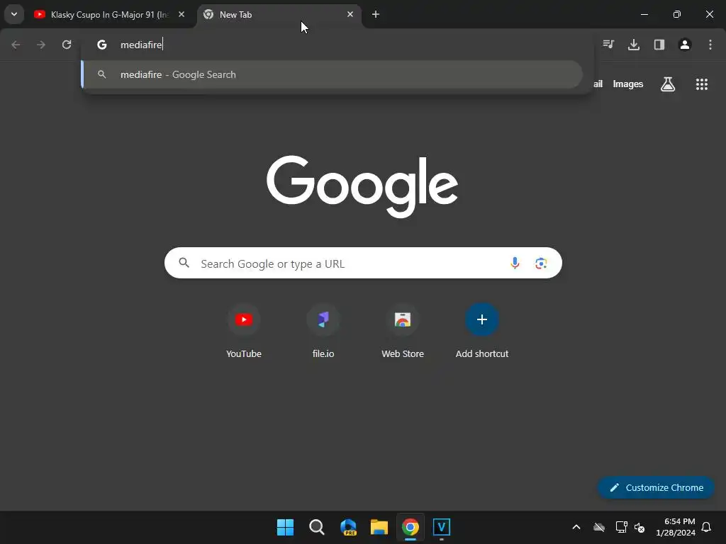Viewport: 726px width, 544px height.
Task: Launch Microsoft Edge Preview from taskbar
Action: (x=348, y=527)
